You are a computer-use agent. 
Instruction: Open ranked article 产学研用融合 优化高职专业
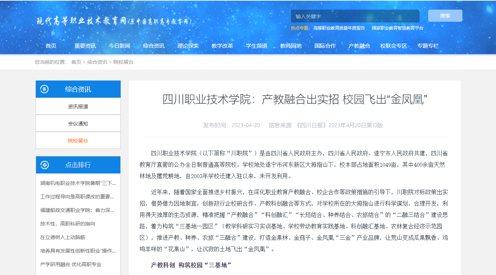tap(71, 264)
